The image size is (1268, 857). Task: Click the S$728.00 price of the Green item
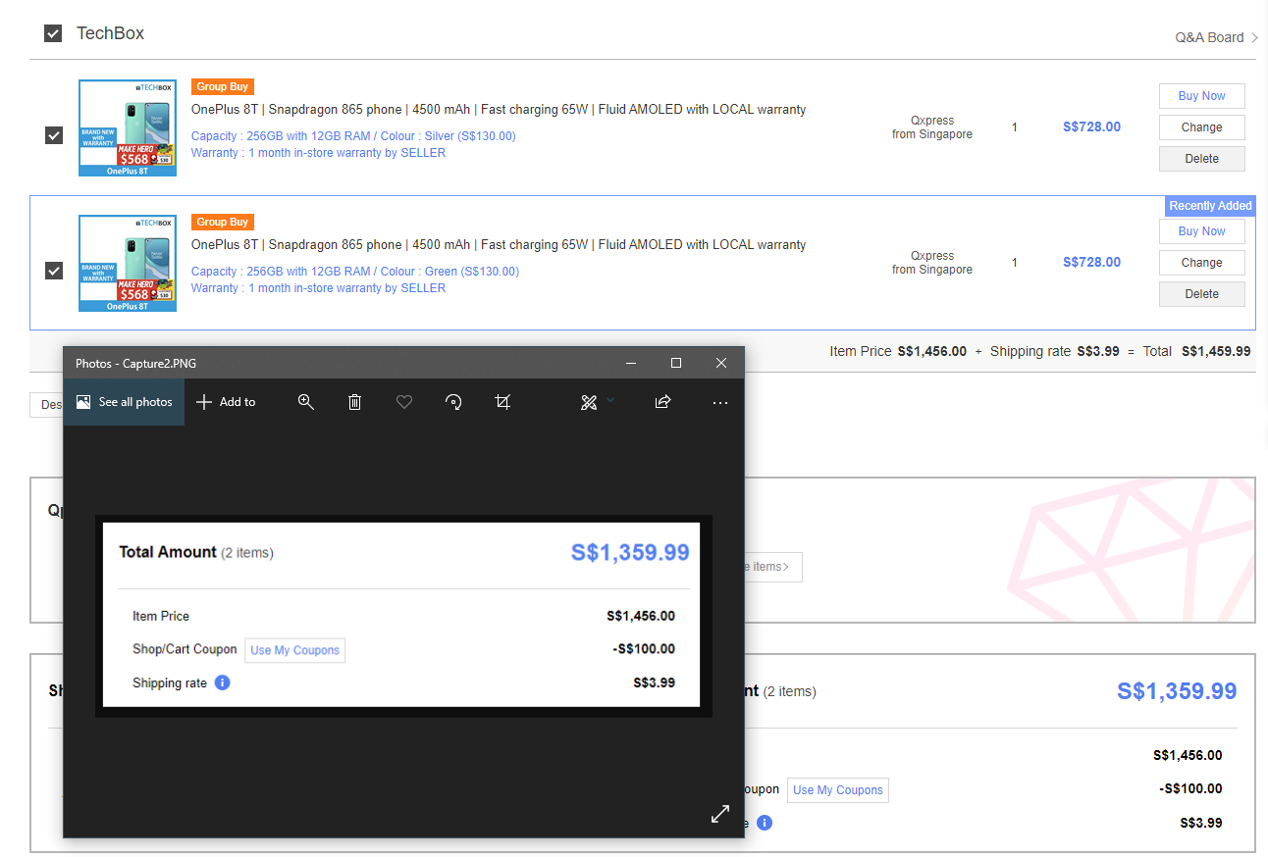click(1091, 263)
